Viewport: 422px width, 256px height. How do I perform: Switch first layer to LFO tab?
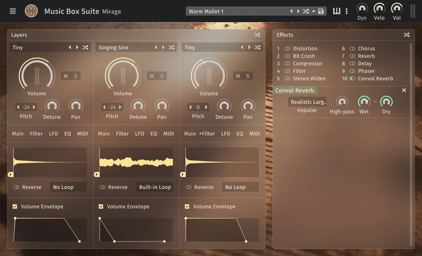[54, 134]
